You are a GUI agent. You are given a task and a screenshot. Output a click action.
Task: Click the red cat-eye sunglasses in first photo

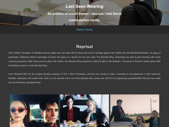pos(18,110)
